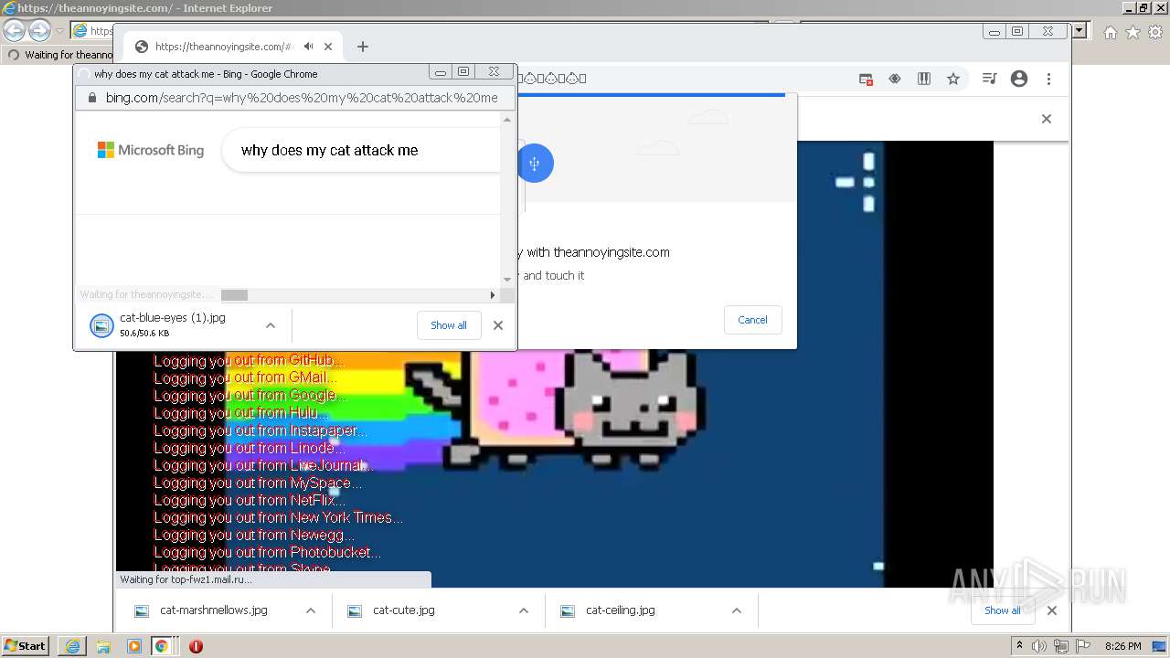Image resolution: width=1170 pixels, height=658 pixels.
Task: Open the Chrome profile avatar icon
Action: [x=1019, y=80]
